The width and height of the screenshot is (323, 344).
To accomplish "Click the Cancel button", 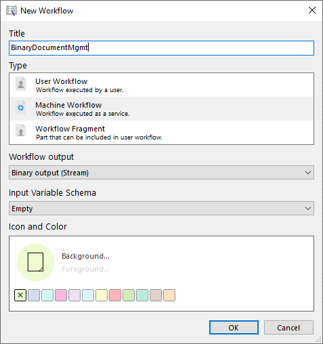I will (288, 328).
